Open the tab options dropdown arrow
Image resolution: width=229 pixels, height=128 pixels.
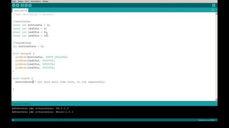click(213, 10)
